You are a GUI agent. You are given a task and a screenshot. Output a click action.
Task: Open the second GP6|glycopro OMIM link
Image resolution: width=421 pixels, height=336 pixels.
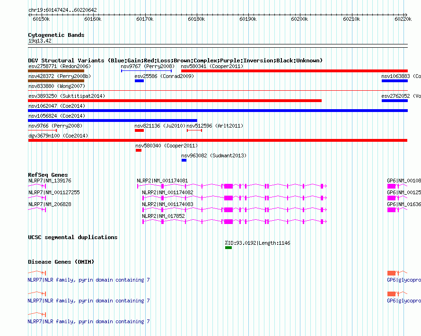pos(404,301)
